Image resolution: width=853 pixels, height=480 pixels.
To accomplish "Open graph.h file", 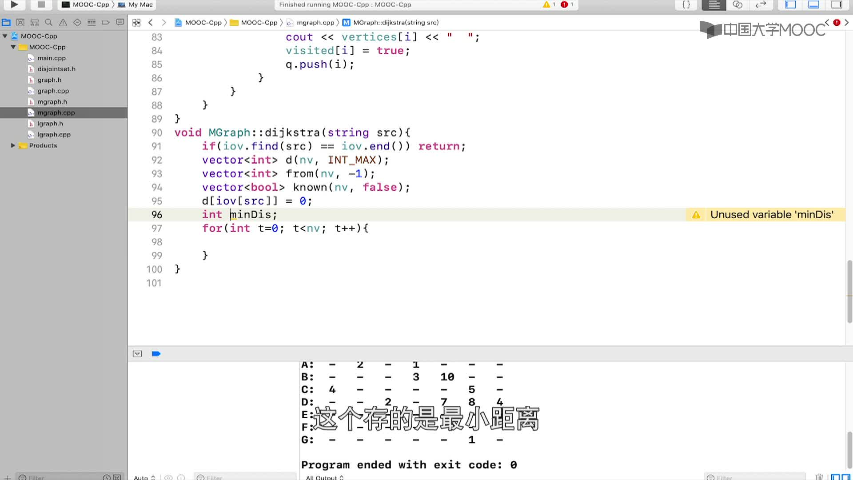I will tap(49, 80).
